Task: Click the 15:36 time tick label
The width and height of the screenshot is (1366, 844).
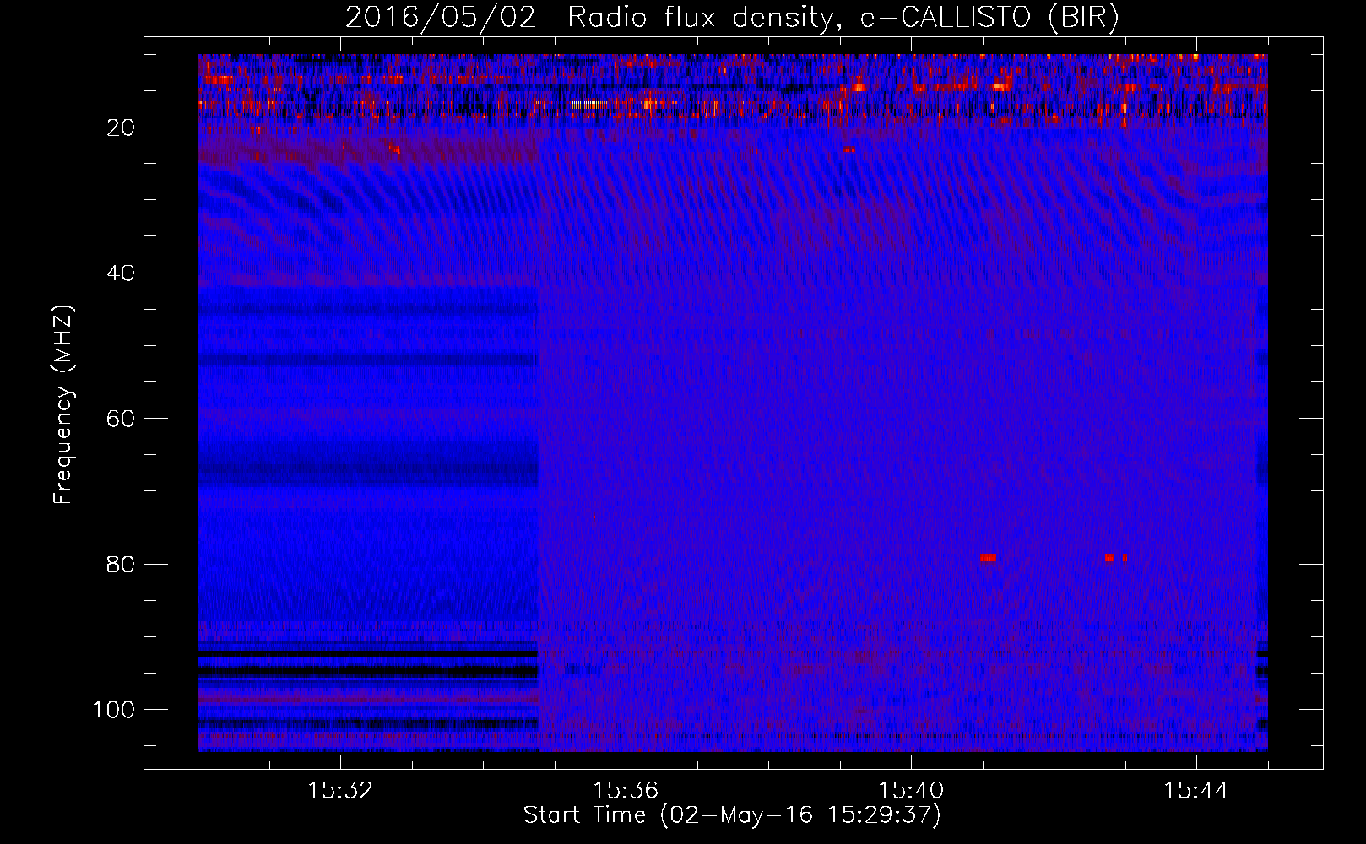Action: [626, 790]
